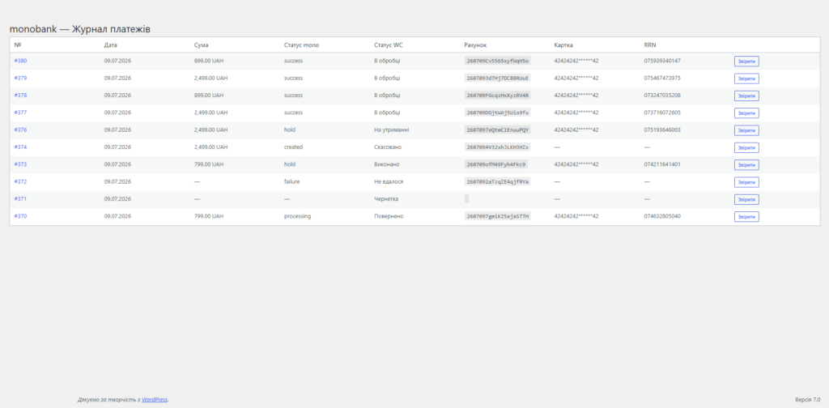Open order link #376
829x408 pixels.
20,130
